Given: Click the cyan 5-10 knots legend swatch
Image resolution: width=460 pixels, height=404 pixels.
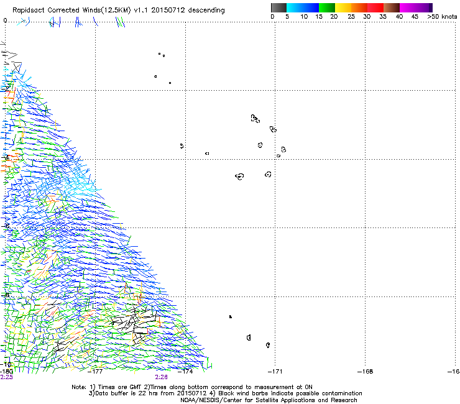Looking at the screenshot, I should tap(295, 7).
